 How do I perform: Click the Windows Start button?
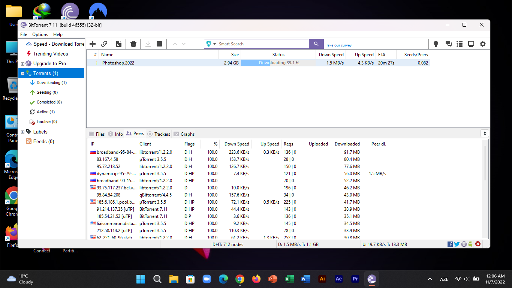[x=141, y=279]
